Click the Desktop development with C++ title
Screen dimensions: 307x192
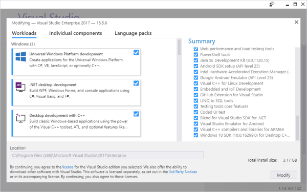[57, 115]
